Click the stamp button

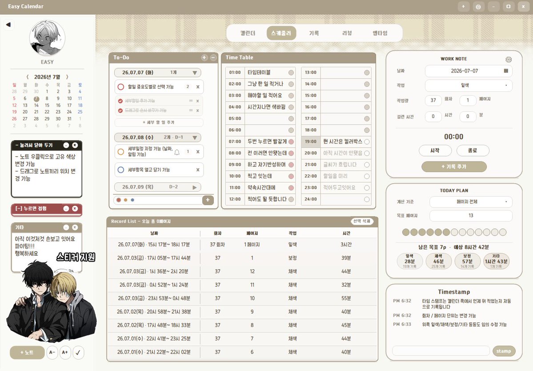tap(504, 351)
